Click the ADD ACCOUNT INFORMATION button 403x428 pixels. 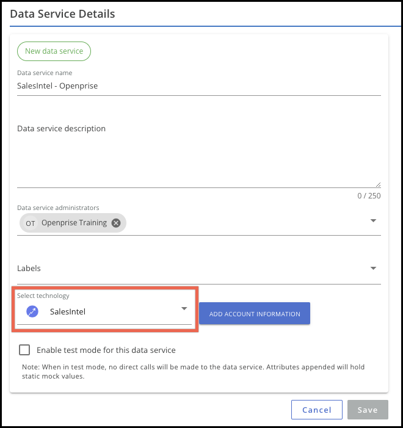coord(255,313)
